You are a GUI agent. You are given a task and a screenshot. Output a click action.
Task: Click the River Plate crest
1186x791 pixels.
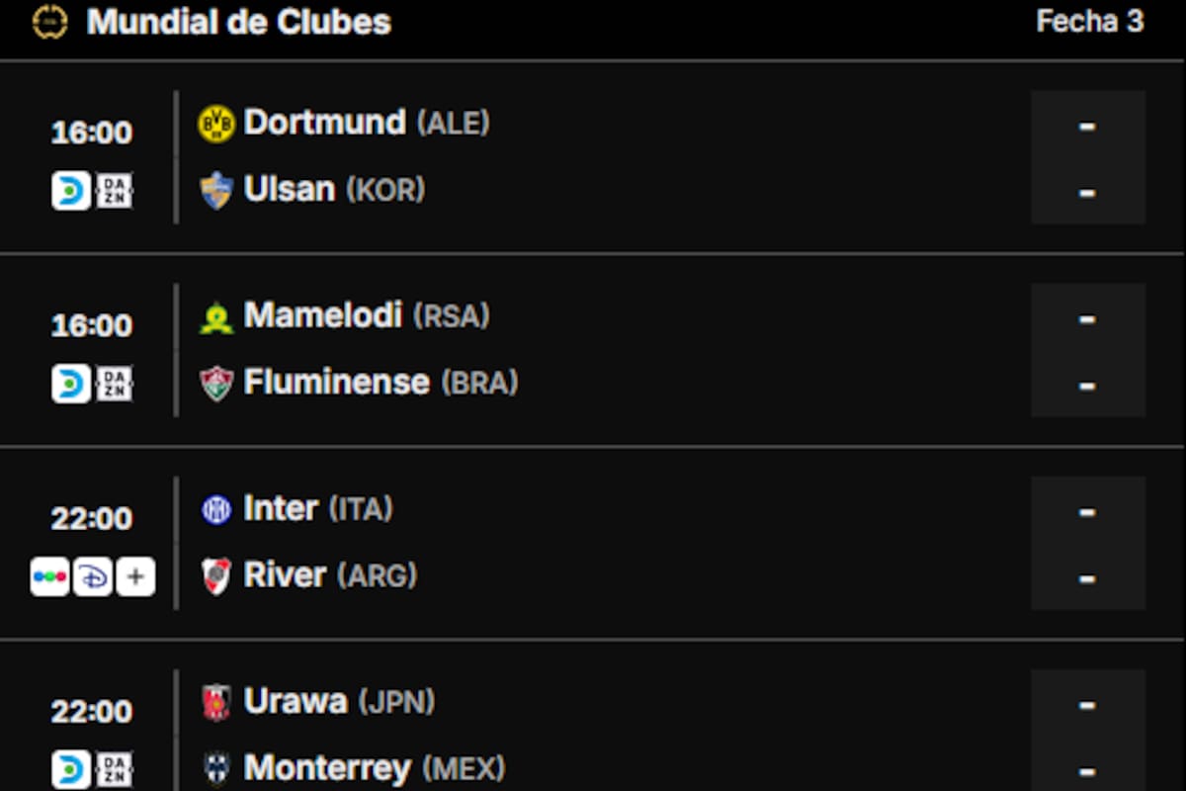click(x=217, y=574)
